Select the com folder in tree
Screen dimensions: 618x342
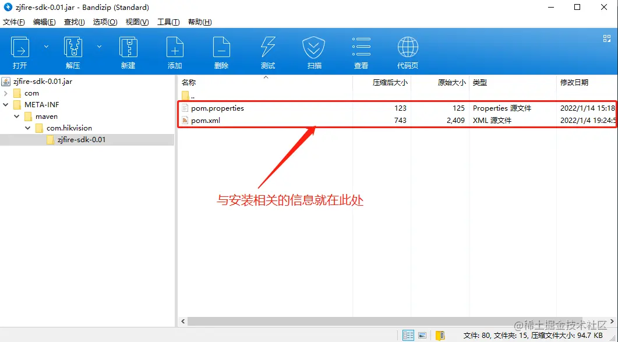[31, 93]
